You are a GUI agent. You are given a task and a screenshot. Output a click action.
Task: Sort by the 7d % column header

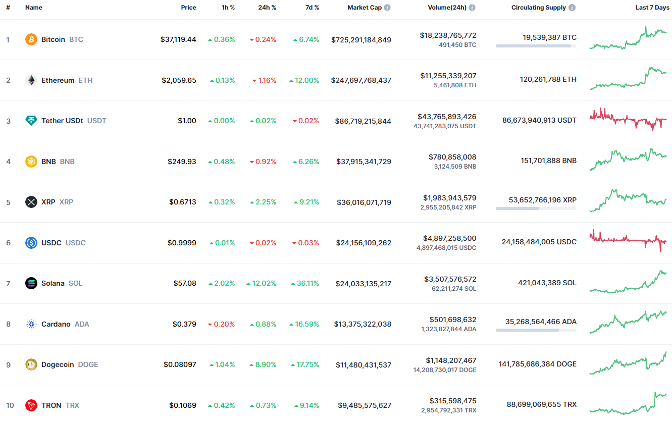coord(312,8)
